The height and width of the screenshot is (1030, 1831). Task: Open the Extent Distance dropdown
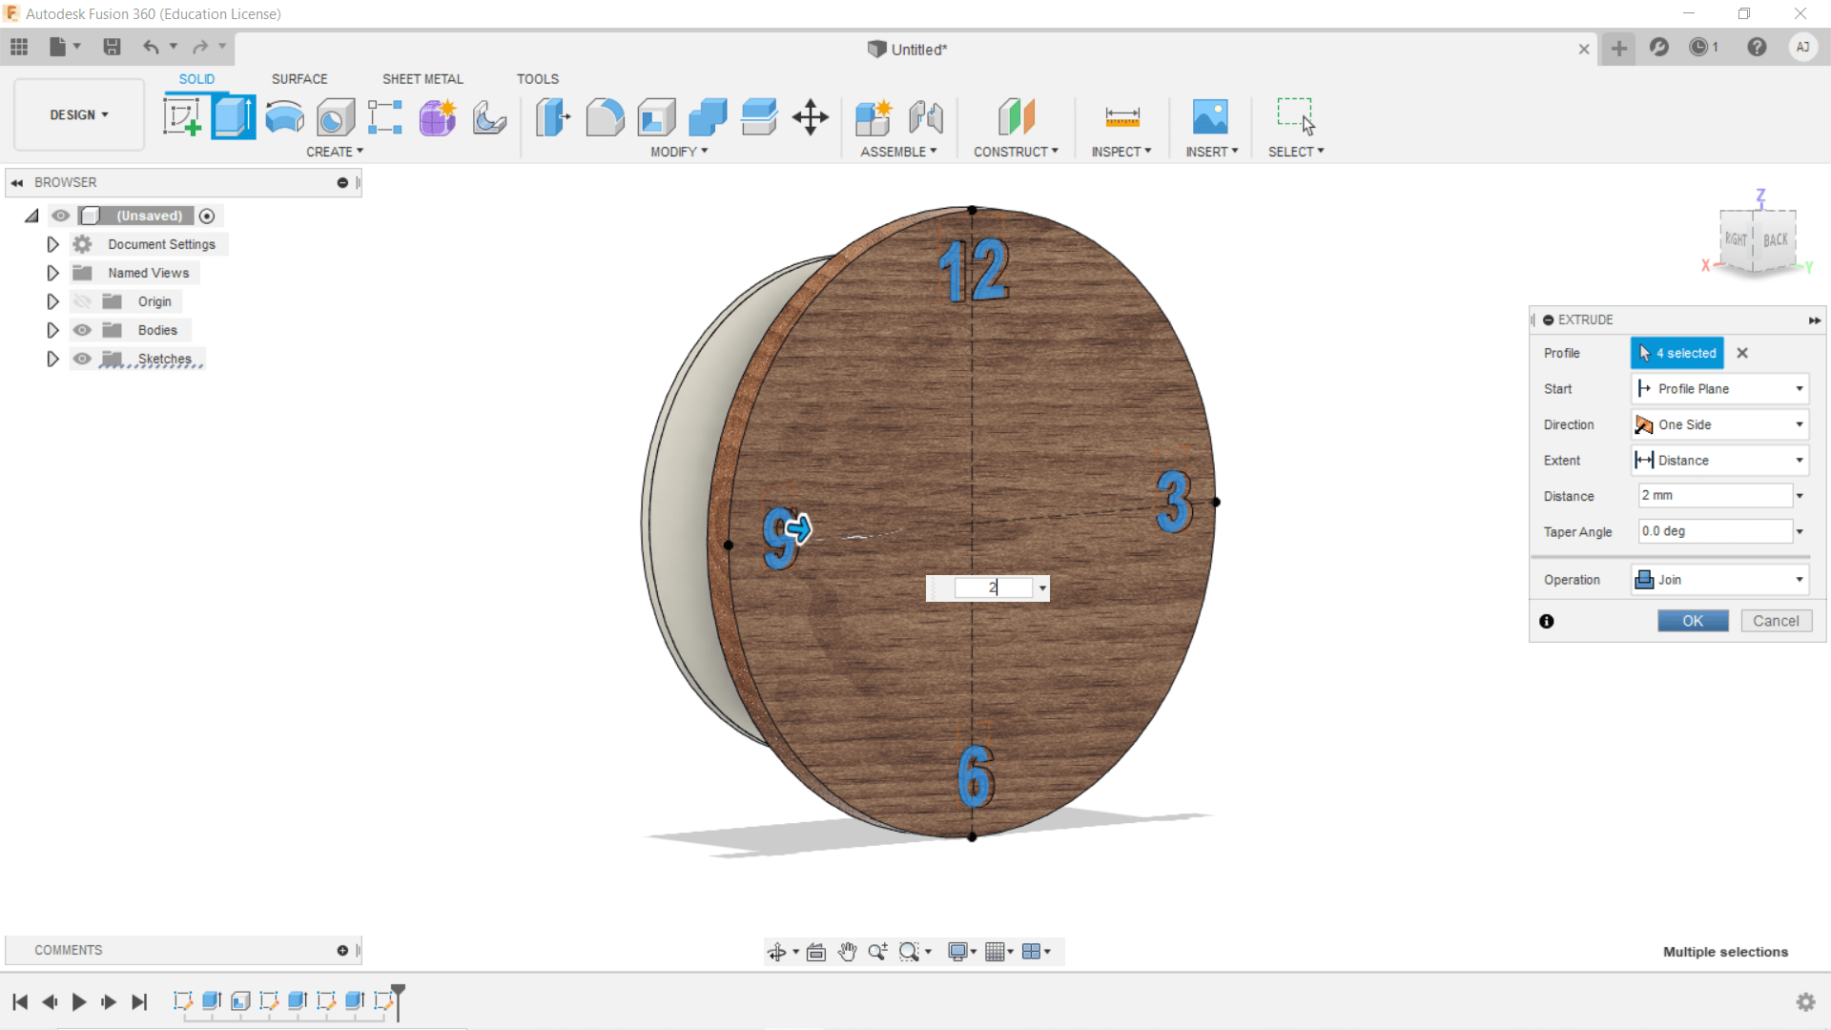coord(1719,461)
